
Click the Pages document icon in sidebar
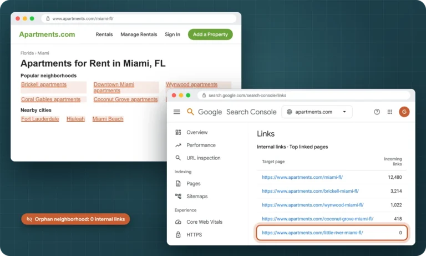[178, 184]
